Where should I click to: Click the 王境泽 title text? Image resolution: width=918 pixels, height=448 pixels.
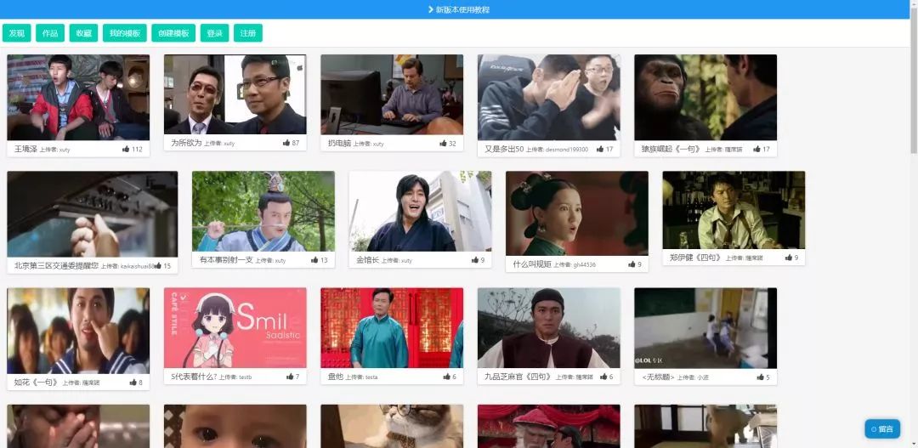point(25,150)
